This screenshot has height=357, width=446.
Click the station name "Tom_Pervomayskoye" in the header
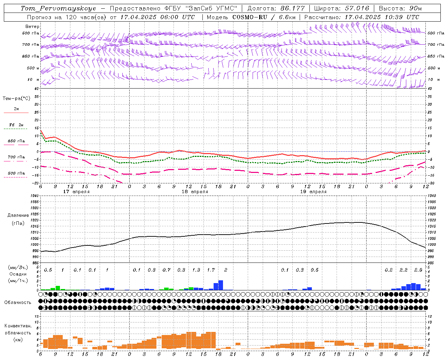(58, 8)
